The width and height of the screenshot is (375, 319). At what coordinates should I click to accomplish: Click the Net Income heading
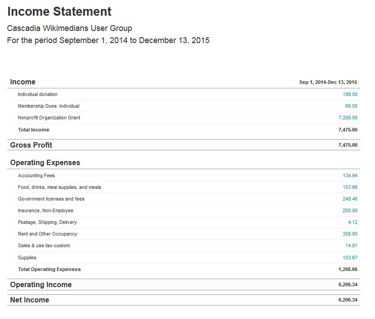pos(30,300)
